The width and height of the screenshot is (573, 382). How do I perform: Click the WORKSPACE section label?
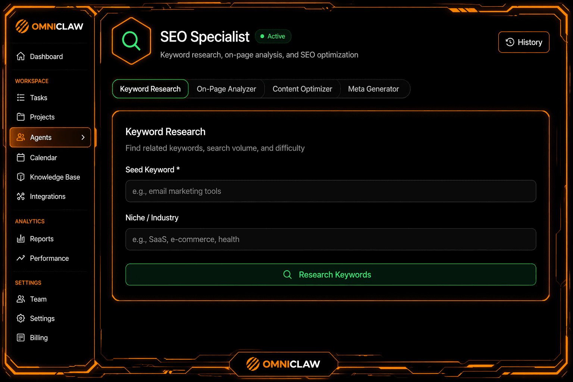coord(32,81)
